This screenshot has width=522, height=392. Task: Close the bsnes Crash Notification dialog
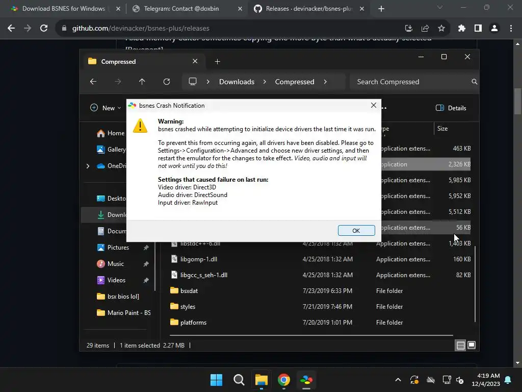tap(374, 105)
